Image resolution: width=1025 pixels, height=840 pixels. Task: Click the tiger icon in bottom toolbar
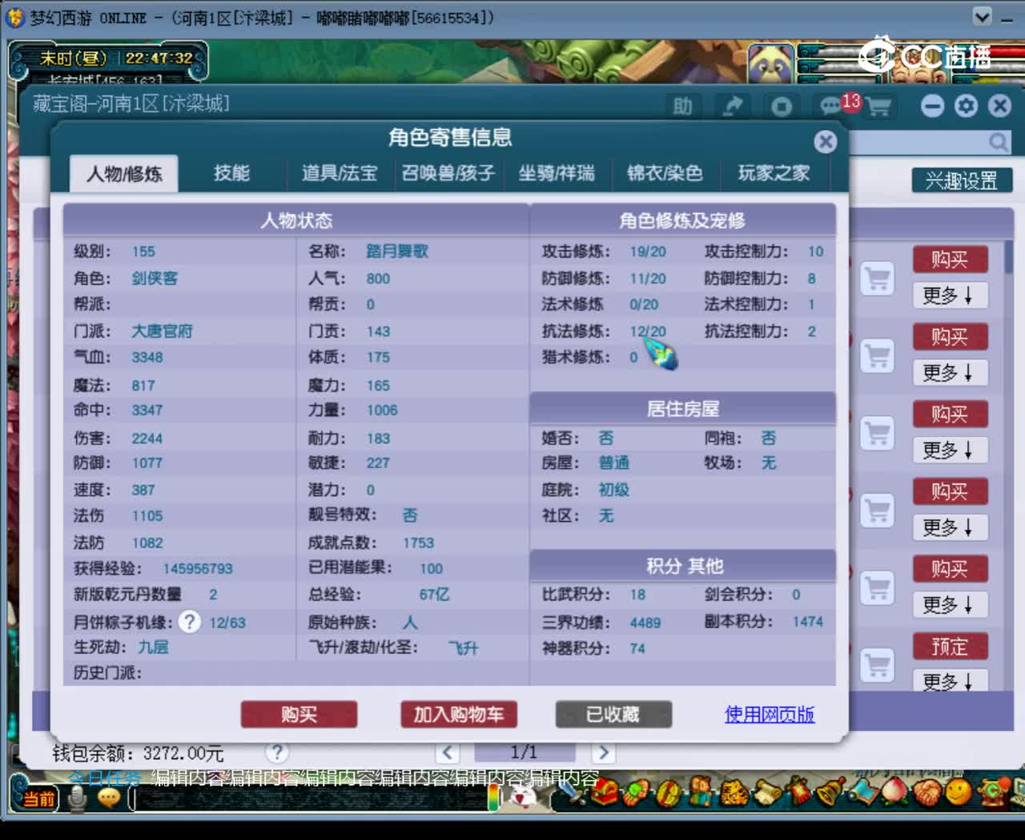733,794
